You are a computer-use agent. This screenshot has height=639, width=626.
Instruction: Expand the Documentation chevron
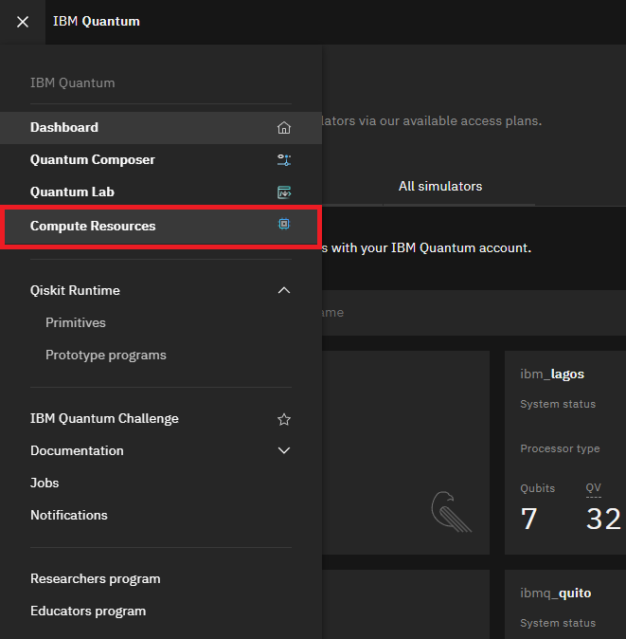(x=283, y=451)
